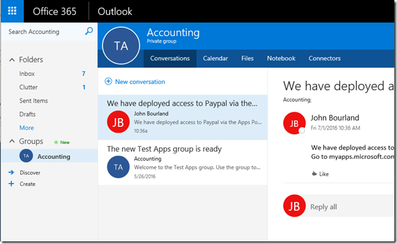Click the green New badge next to Groups

point(62,142)
